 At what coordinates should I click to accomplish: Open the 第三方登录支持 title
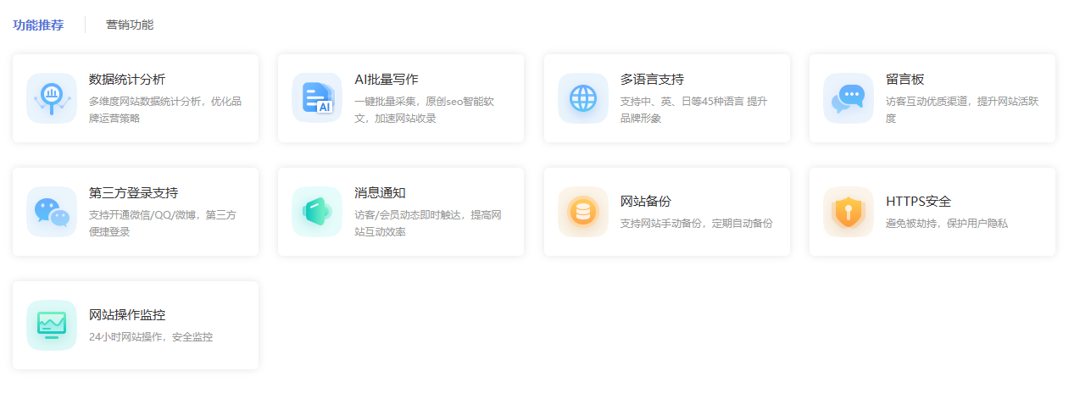[x=133, y=193]
